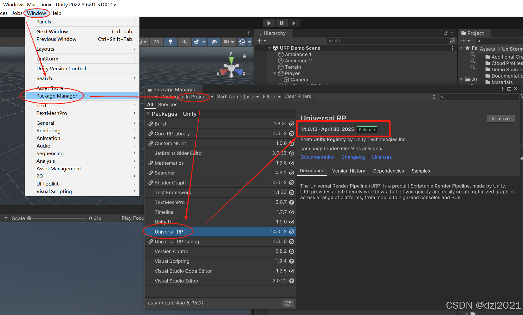Collapse the Favorites foldout in Project
Screen dimensions: 523x315
461,48
